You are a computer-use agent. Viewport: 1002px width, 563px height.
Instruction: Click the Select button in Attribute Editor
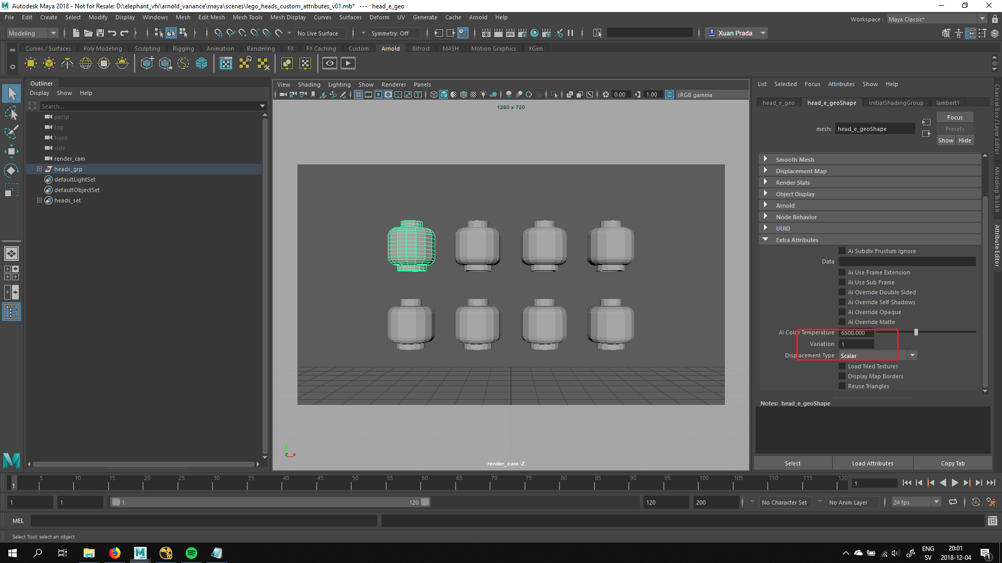click(x=793, y=463)
